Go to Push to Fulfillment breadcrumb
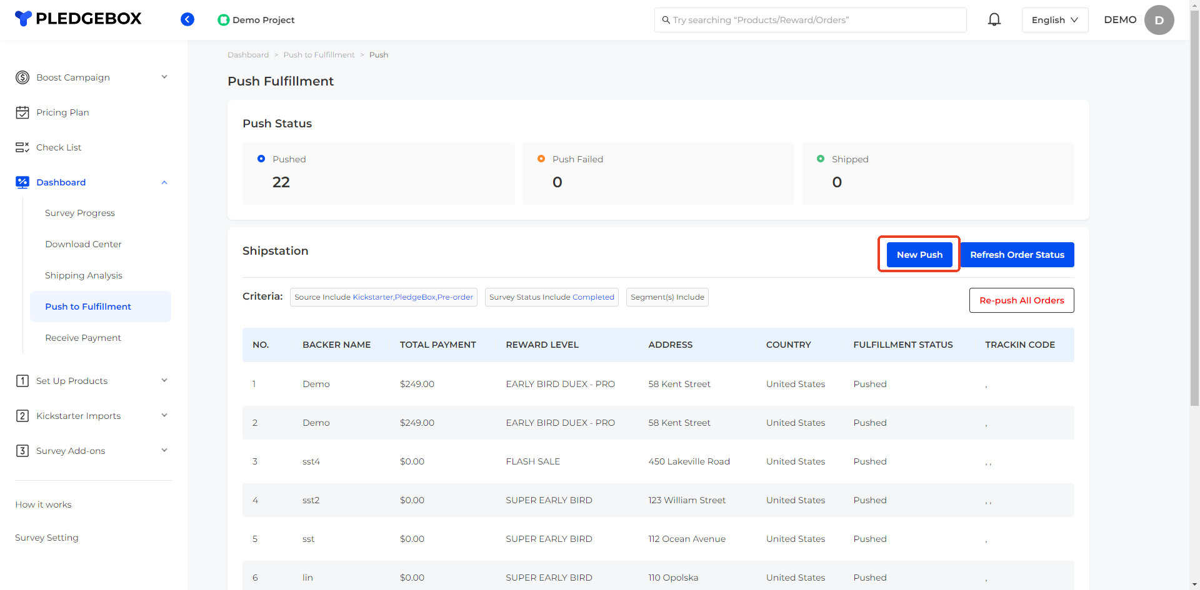The image size is (1200, 590). pyautogui.click(x=319, y=55)
